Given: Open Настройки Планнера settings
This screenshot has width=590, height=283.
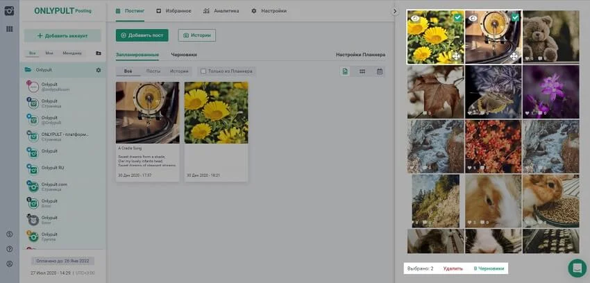Looking at the screenshot, I should click(x=360, y=54).
